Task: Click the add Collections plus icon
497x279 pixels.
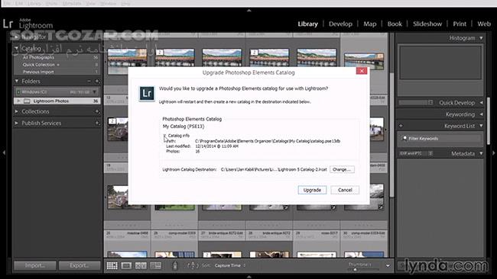Action: (97, 111)
